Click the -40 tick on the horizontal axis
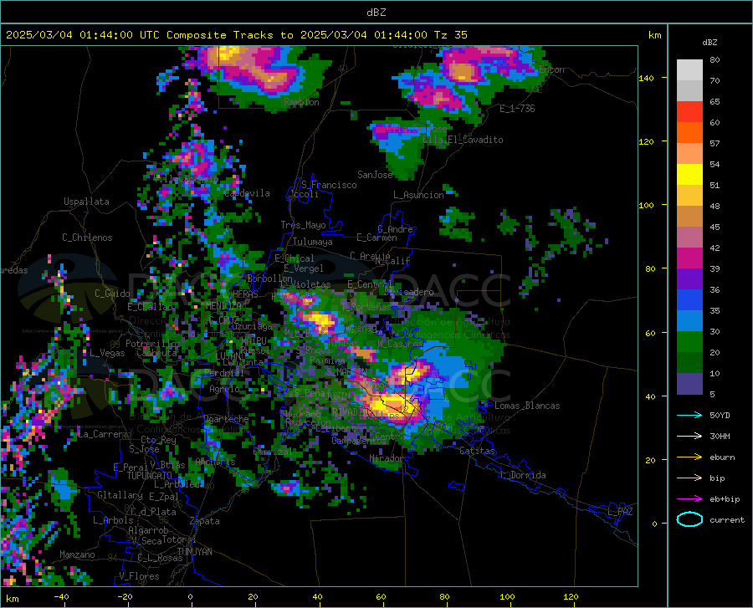753x608 pixels. coord(61,596)
